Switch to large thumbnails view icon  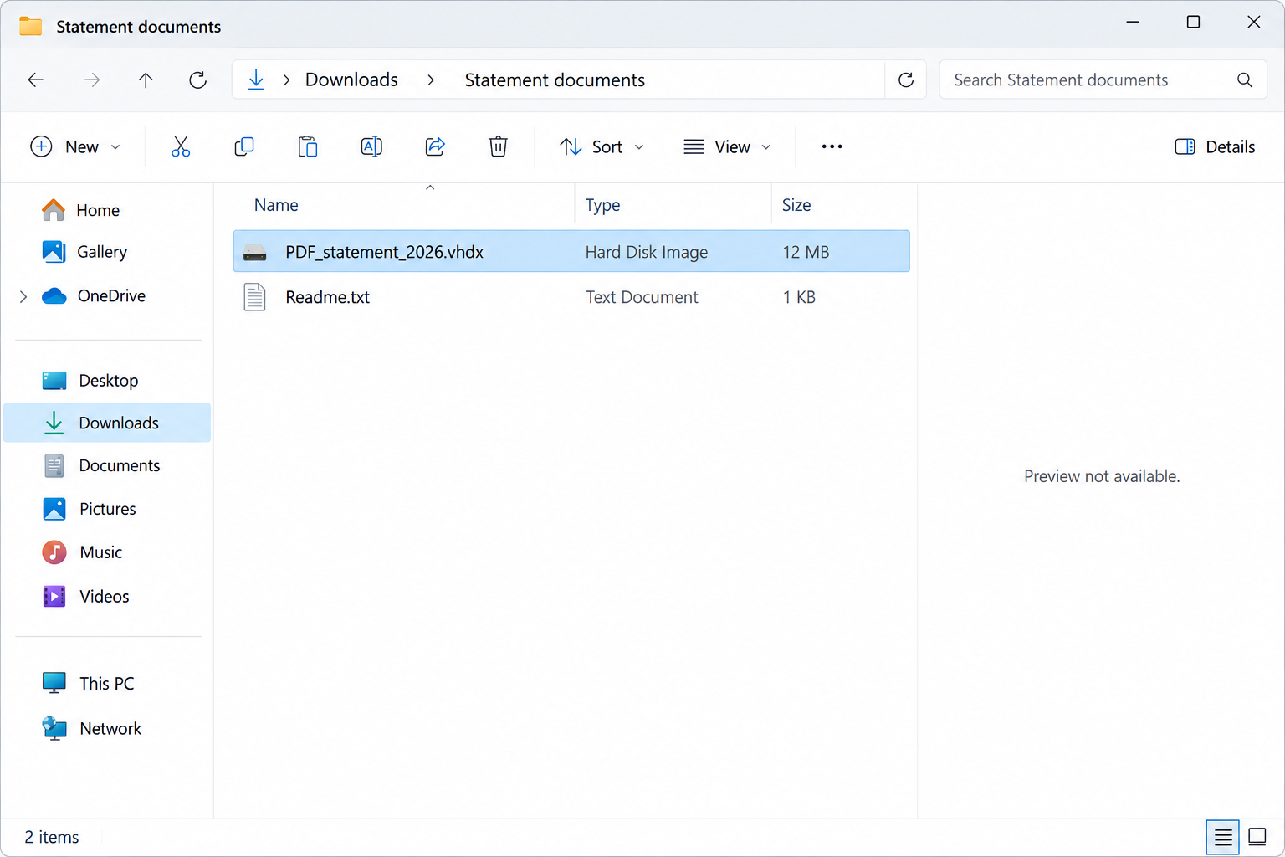(x=1257, y=836)
